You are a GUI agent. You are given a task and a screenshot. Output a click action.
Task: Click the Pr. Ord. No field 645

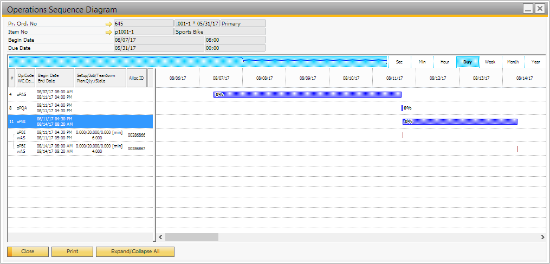tap(143, 24)
